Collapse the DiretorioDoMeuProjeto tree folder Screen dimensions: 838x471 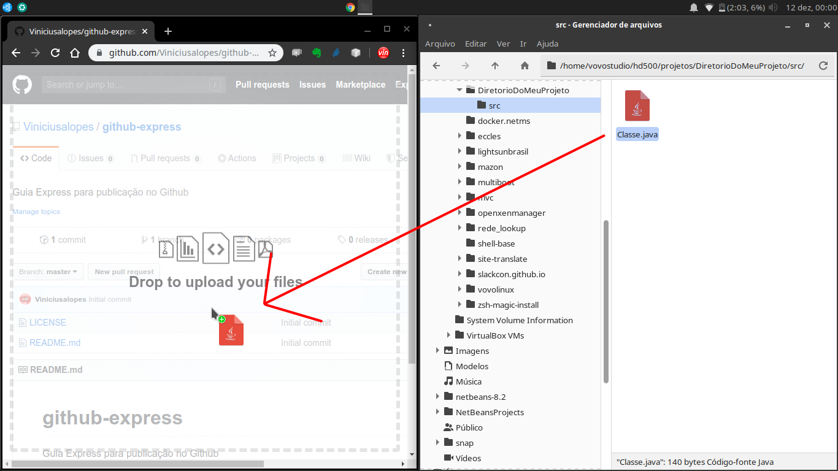tap(459, 90)
